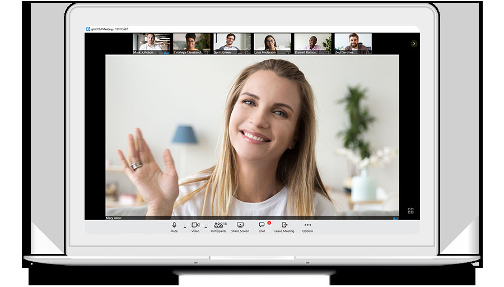The width and height of the screenshot is (504, 287).
Task: Show next participants with the right arrow
Action: tap(414, 43)
